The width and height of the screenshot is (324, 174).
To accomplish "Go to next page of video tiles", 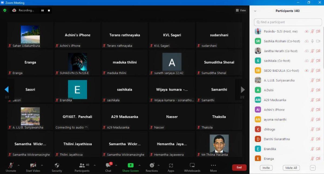I will coord(242,90).
